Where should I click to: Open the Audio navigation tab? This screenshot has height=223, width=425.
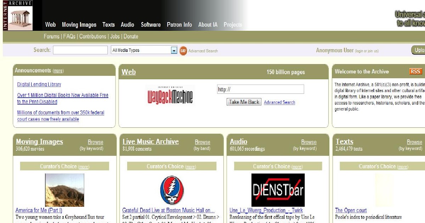click(x=127, y=25)
